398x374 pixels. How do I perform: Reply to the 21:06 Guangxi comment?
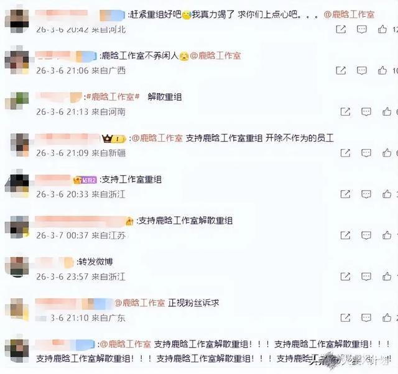362,70
